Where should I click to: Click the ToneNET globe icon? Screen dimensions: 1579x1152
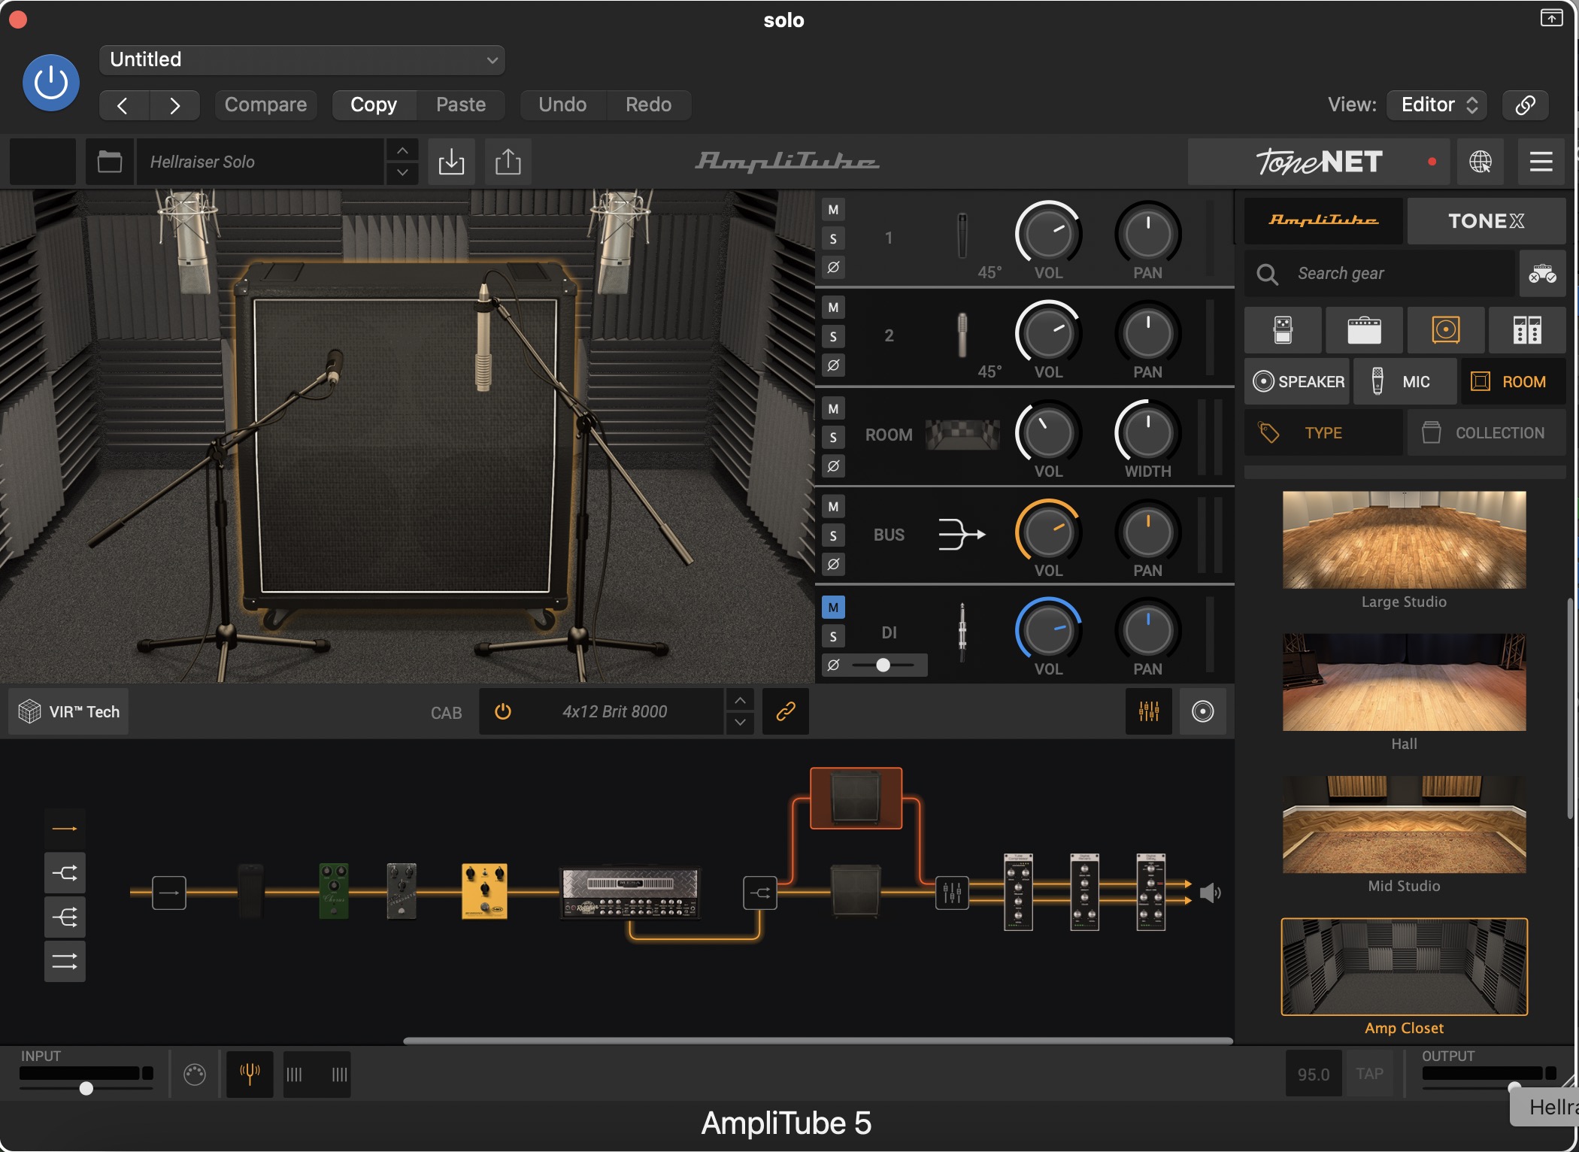1481,162
